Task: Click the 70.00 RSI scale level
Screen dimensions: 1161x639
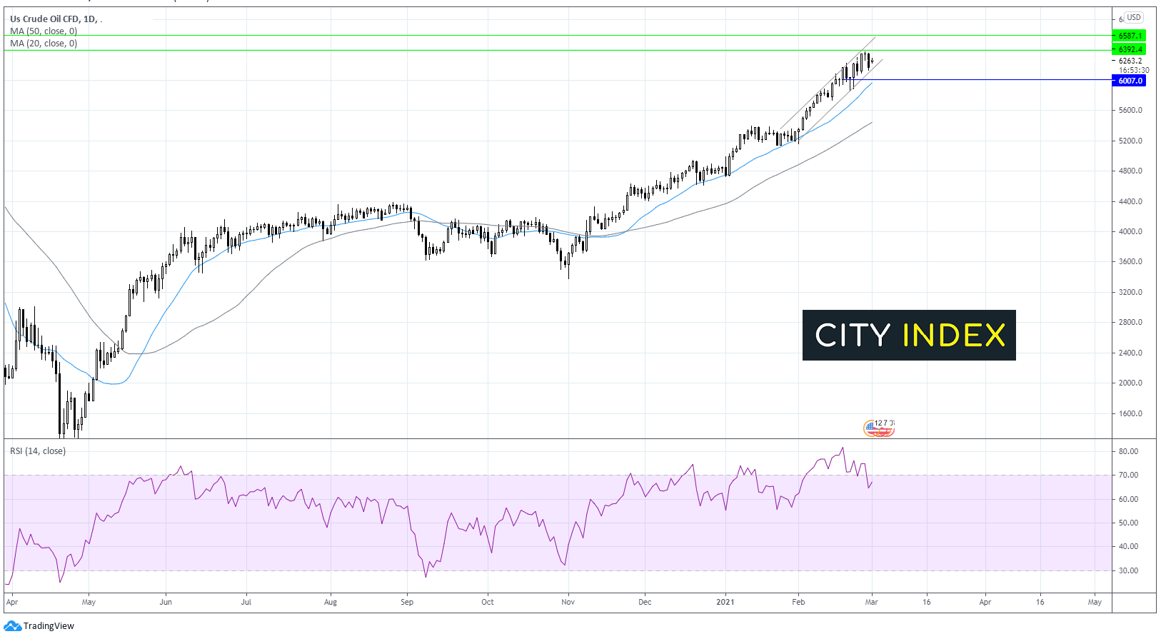Action: point(1128,475)
